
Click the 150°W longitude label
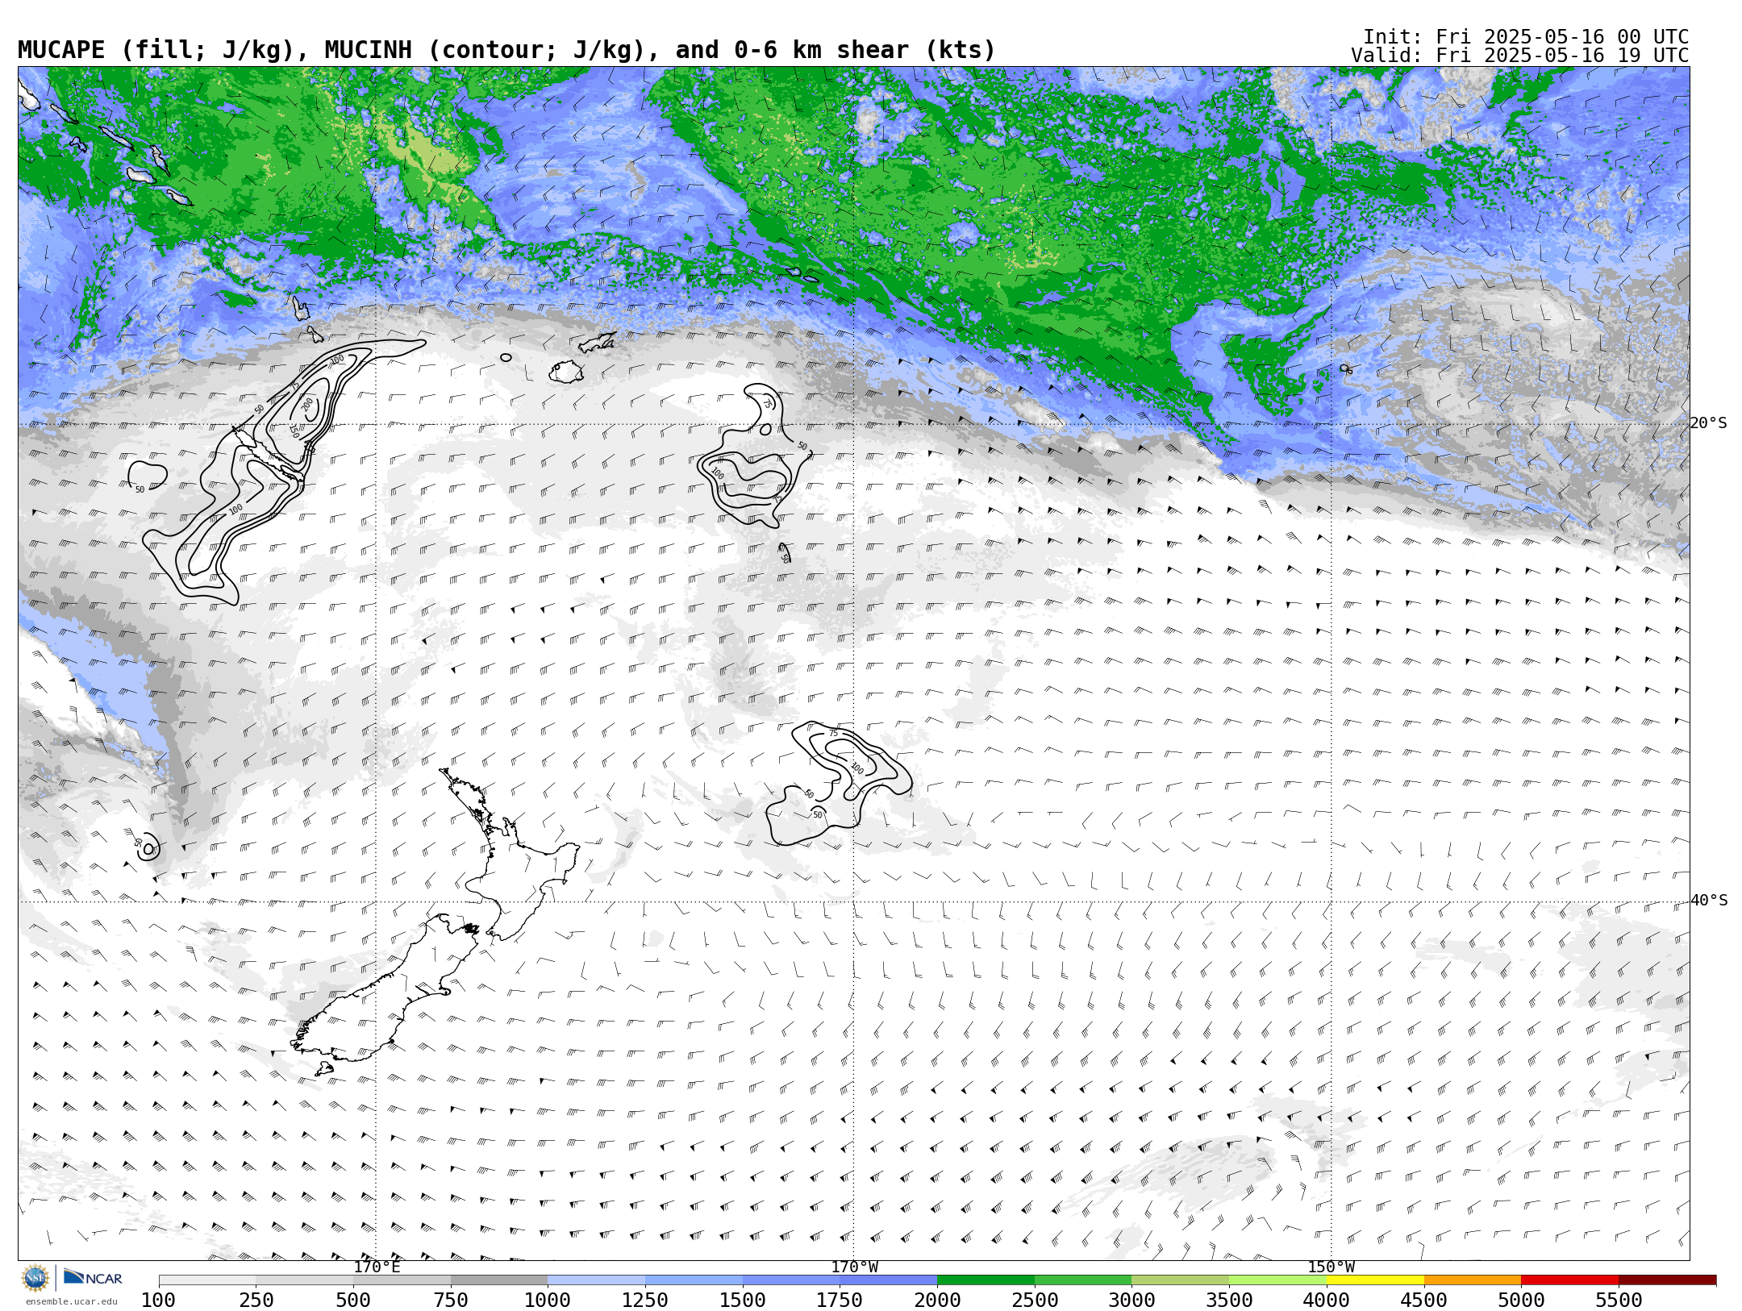coord(1331,1267)
